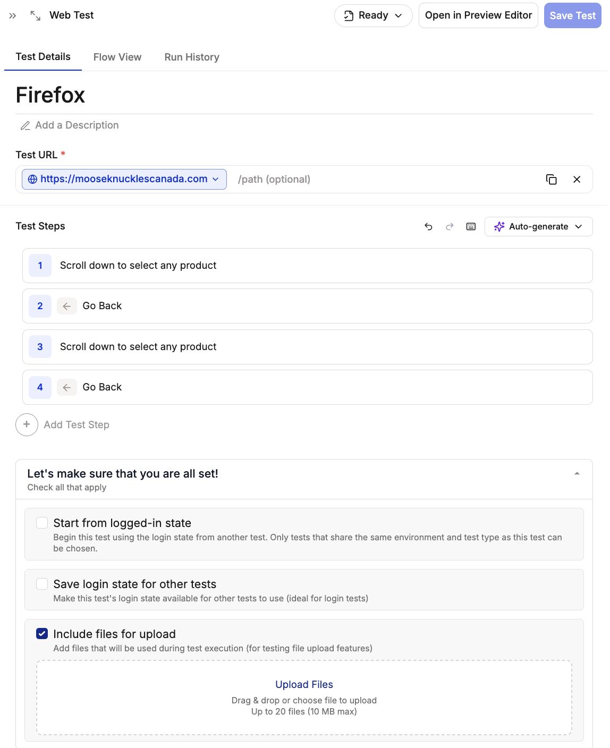Click the double chevron sidebar expand icon
610x748 pixels.
[x=13, y=16]
